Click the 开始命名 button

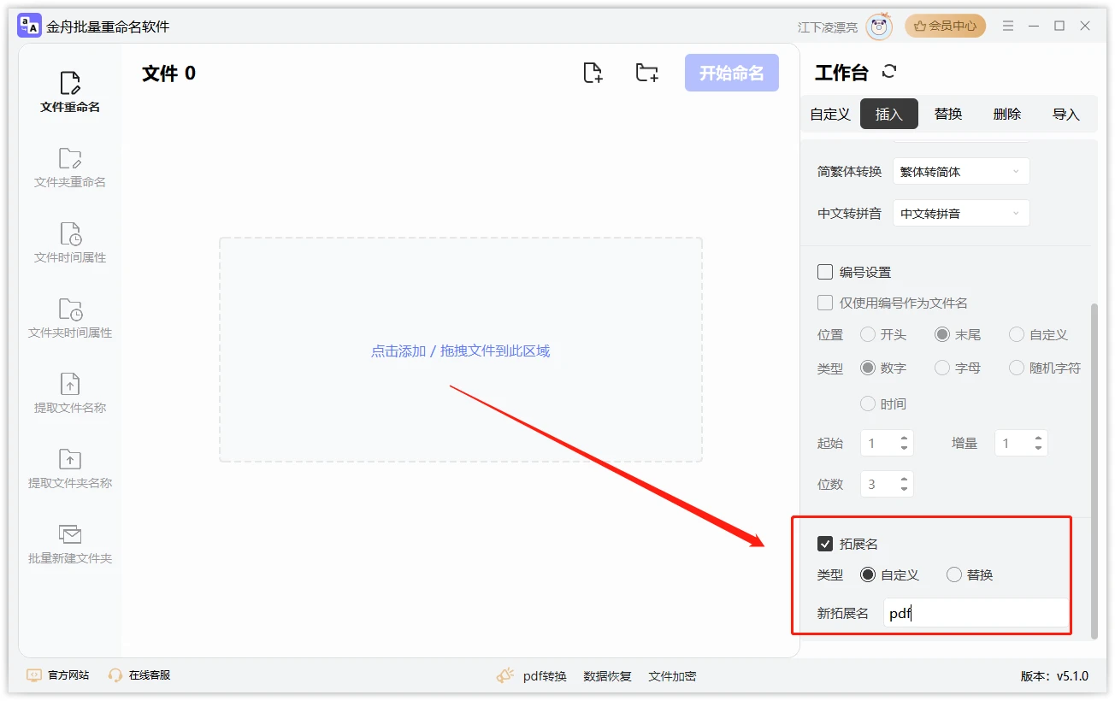pyautogui.click(x=731, y=74)
